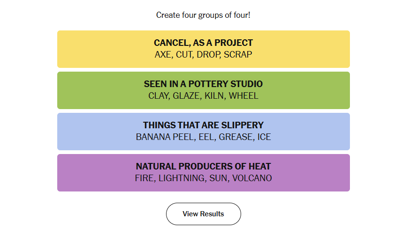Click the word SCRAP in yellow group
Screen dimensions: 402x250
click(x=238, y=54)
